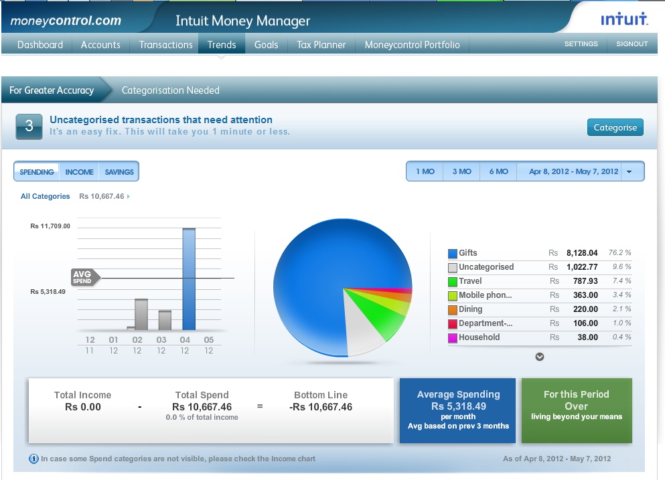
Task: Click the green For this Period Over panel
Action: (x=577, y=410)
